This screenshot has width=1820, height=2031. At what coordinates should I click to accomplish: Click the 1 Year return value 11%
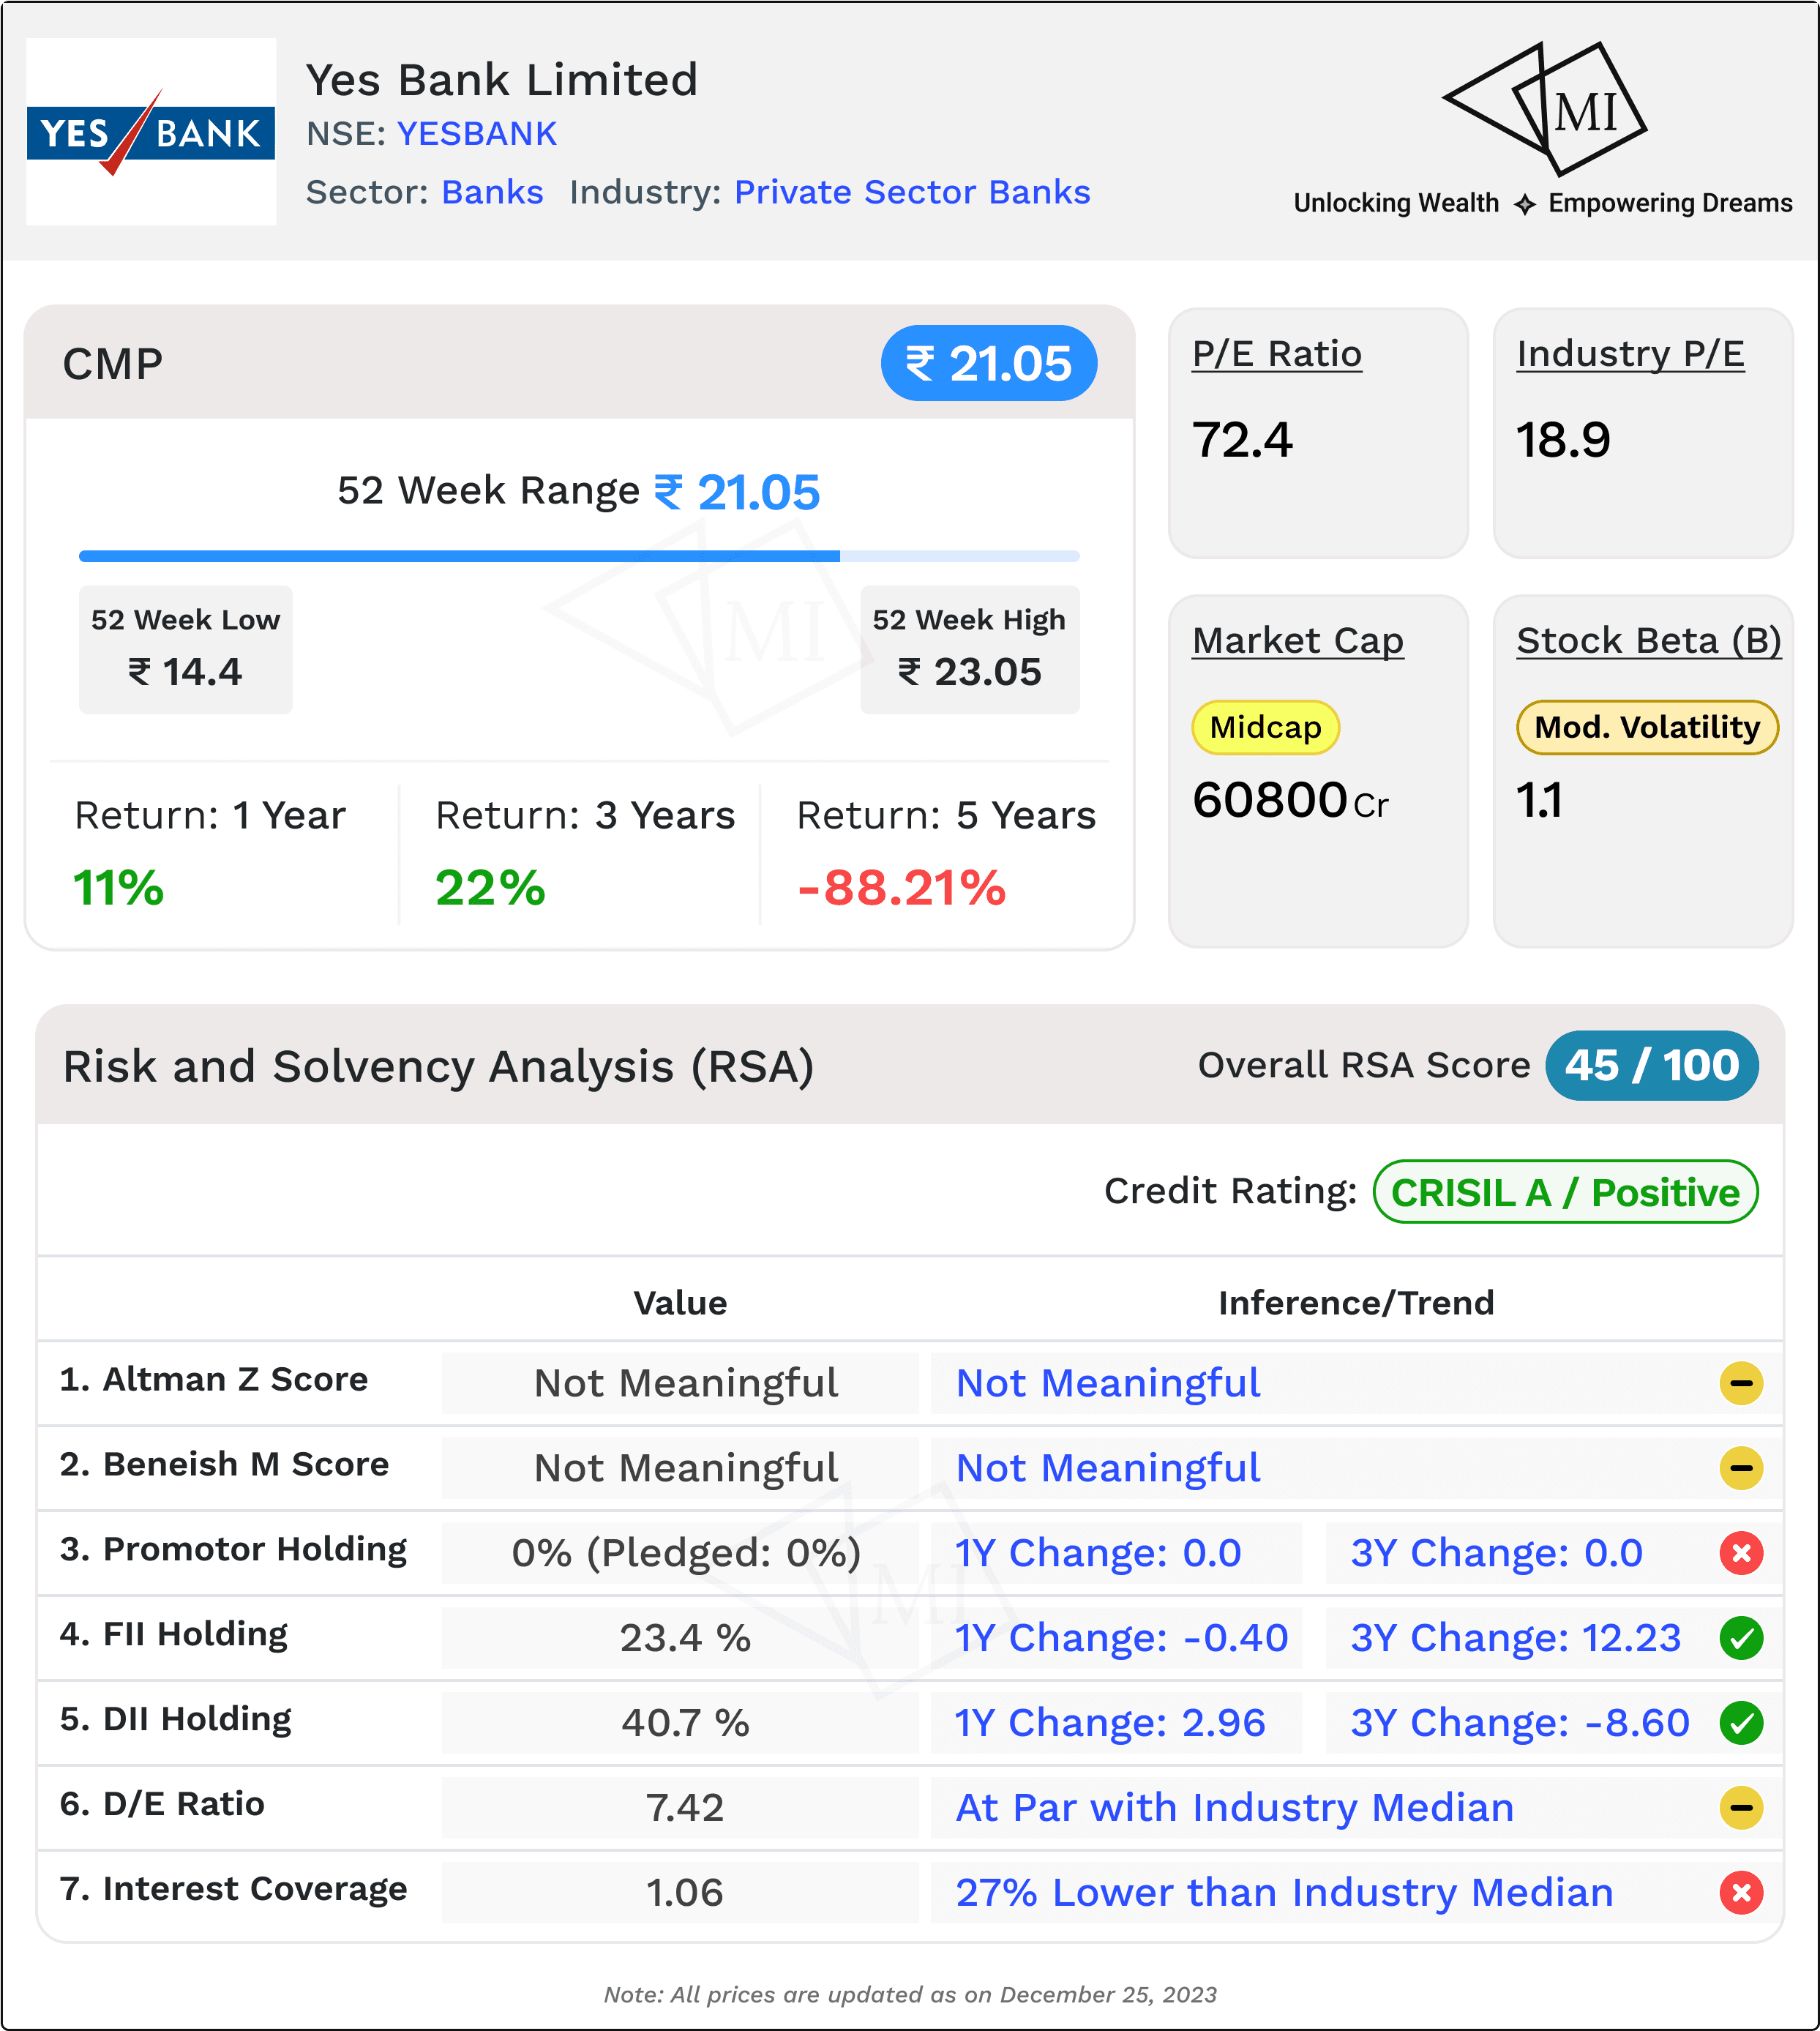[118, 888]
